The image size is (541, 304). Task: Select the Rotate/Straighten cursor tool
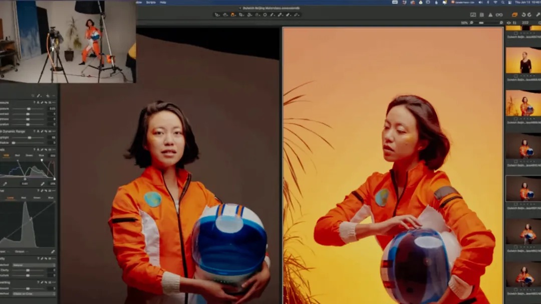click(249, 15)
